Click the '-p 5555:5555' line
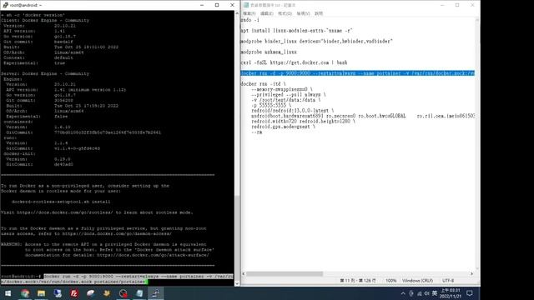This screenshot has height=300, width=534. pos(271,106)
